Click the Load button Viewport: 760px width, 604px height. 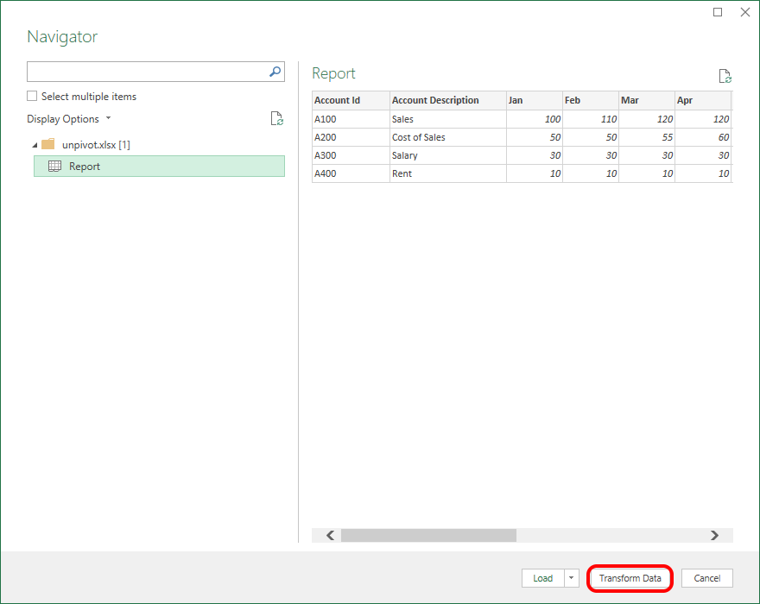click(543, 578)
